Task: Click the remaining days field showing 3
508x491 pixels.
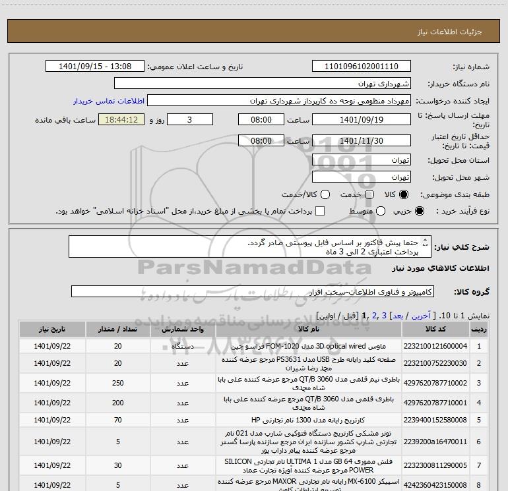Action: [190, 119]
